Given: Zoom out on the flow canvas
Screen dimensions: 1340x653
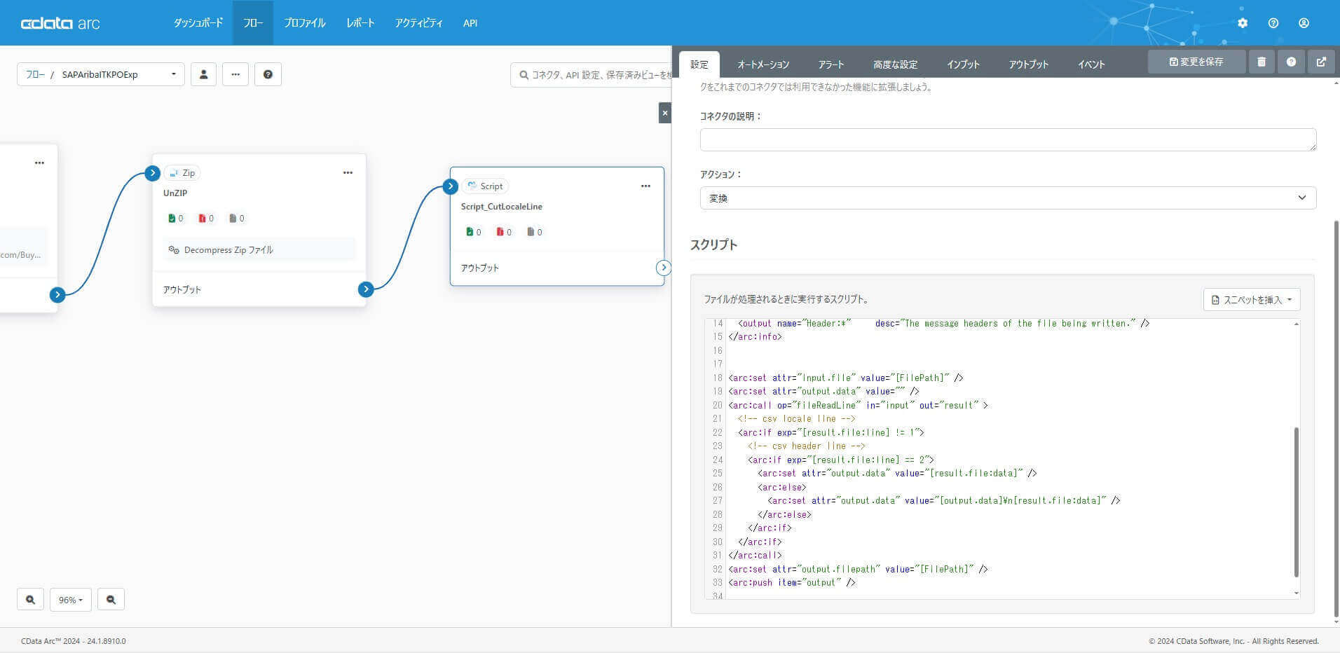Looking at the screenshot, I should [111, 599].
